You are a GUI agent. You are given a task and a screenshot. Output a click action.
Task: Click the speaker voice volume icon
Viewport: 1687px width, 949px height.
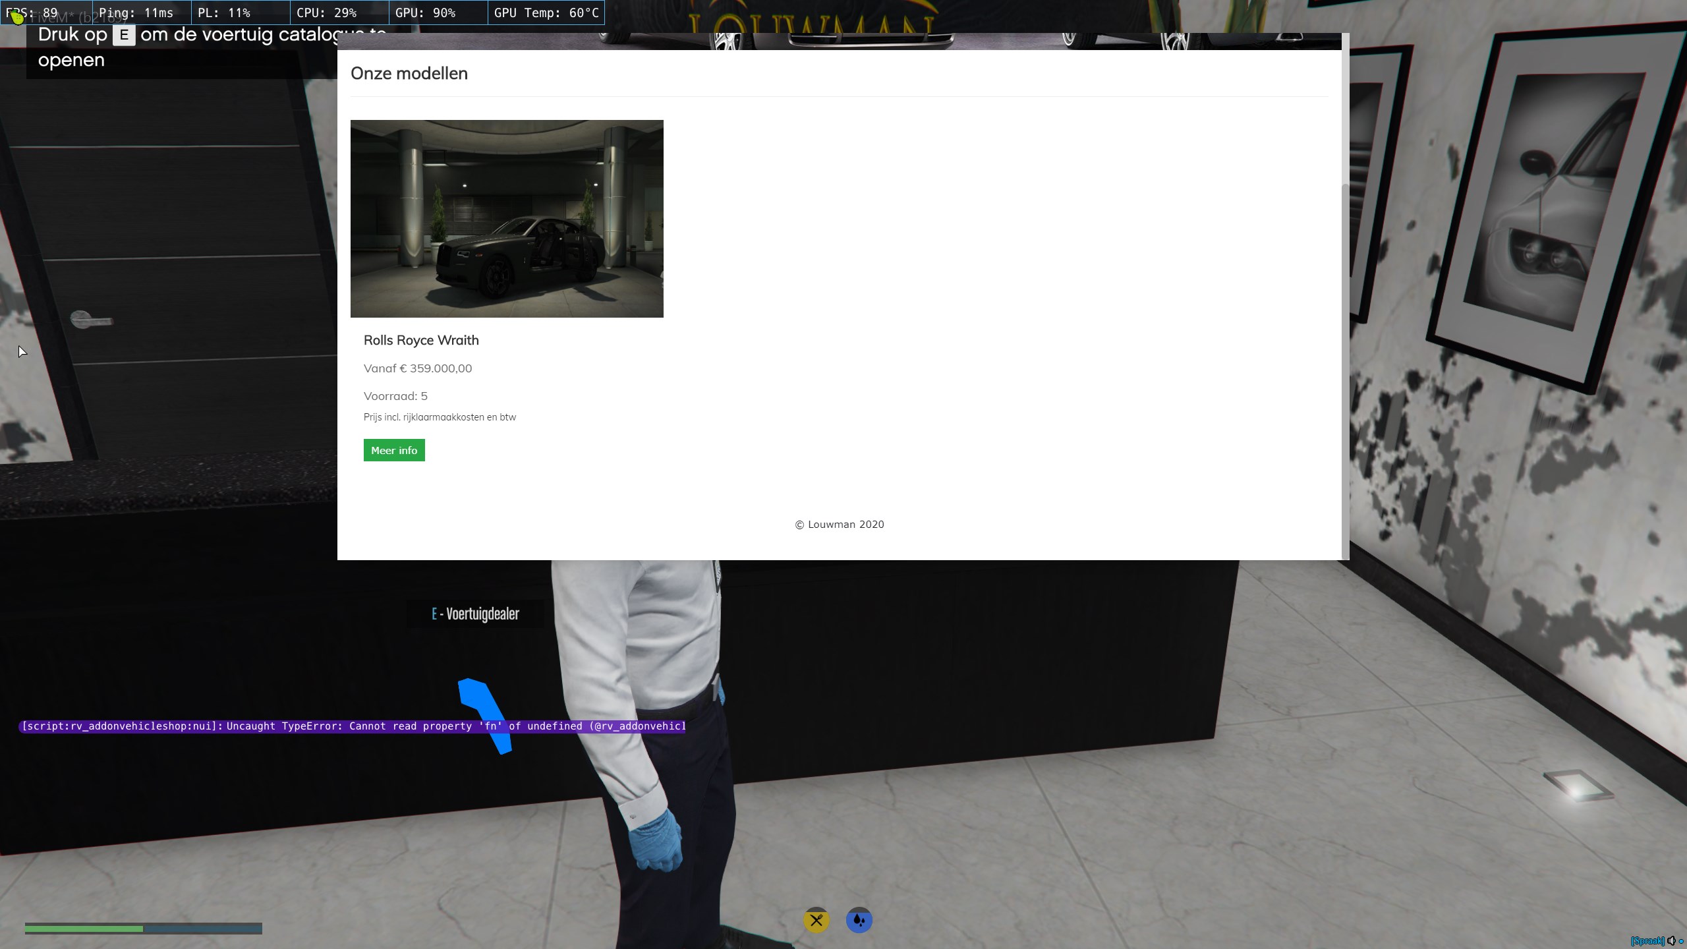click(1671, 941)
